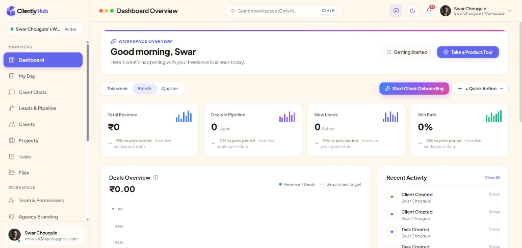
Task: Open Files in sidebar
Action: point(43,173)
